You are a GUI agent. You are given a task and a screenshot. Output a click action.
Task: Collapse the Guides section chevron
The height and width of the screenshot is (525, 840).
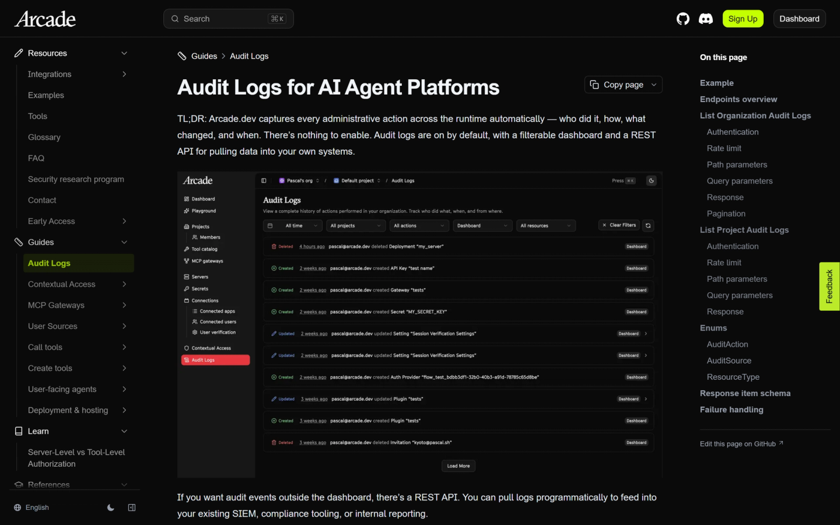coord(124,242)
